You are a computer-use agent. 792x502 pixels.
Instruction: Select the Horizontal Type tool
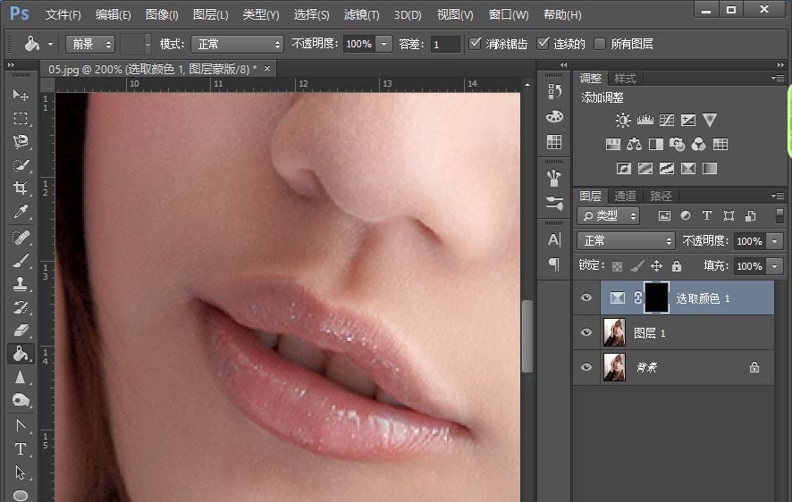coord(20,449)
